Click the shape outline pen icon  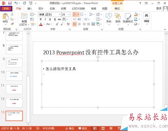(136, 19)
